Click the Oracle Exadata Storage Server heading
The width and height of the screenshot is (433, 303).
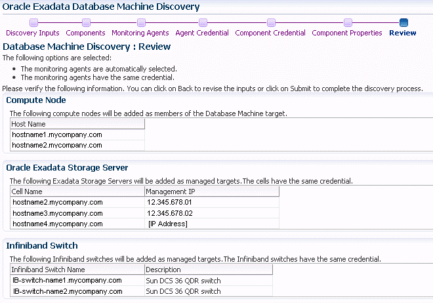[67, 168]
